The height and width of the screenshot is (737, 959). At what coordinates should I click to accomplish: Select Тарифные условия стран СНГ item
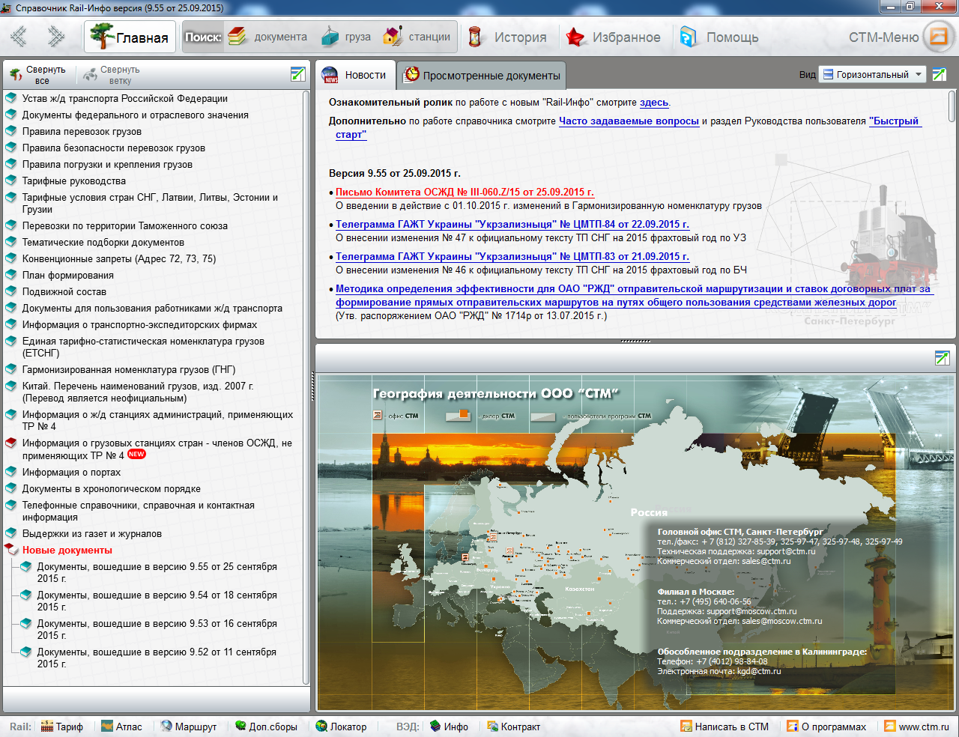click(x=150, y=203)
